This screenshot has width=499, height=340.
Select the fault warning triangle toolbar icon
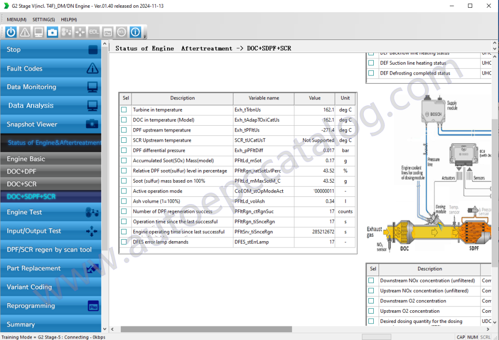24,32
